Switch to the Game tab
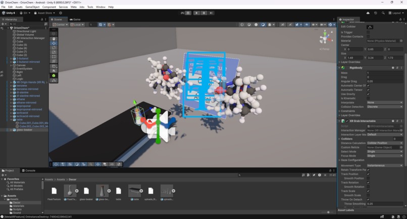 pyautogui.click(x=75, y=20)
